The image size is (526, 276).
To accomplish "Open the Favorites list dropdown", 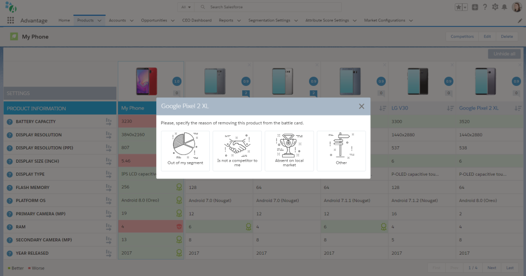I will 465,7.
